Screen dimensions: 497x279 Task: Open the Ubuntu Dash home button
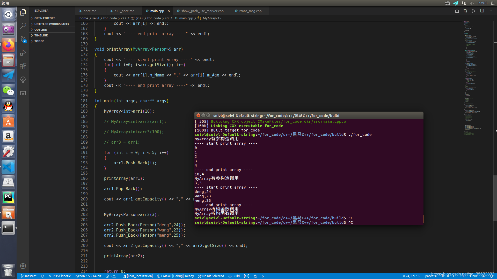tap(8, 14)
